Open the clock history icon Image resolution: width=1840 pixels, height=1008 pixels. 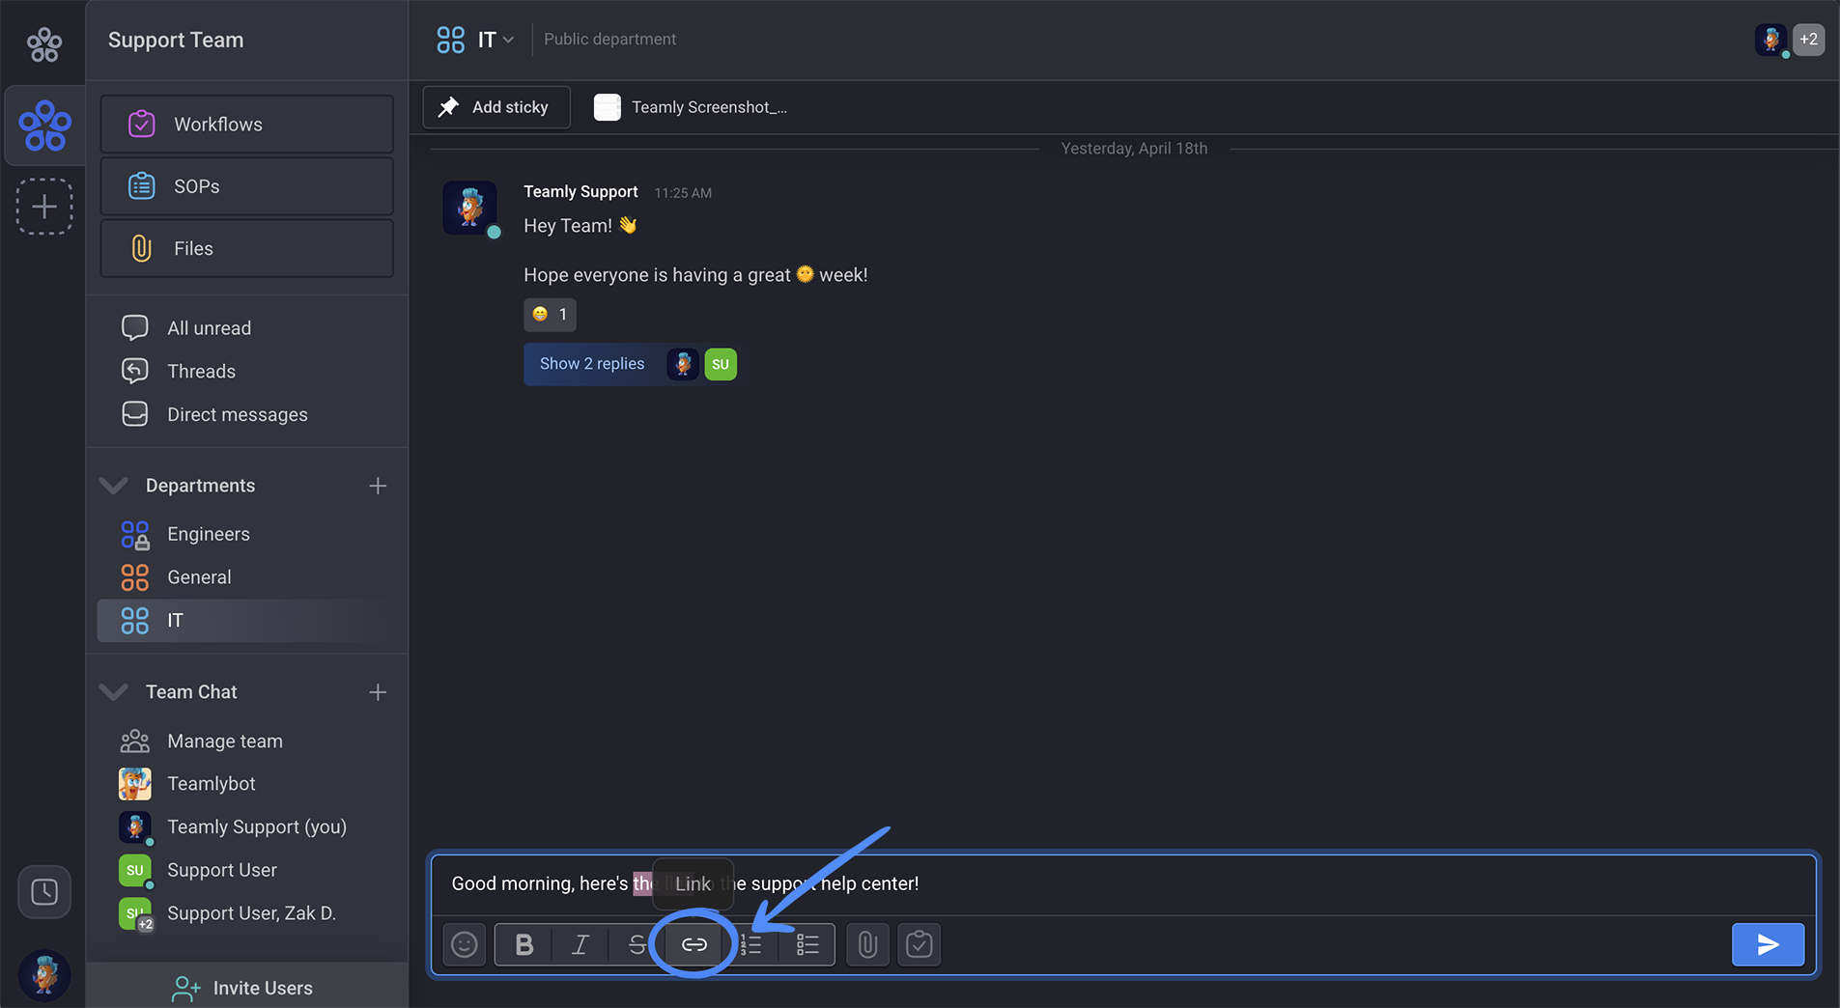pyautogui.click(x=44, y=891)
